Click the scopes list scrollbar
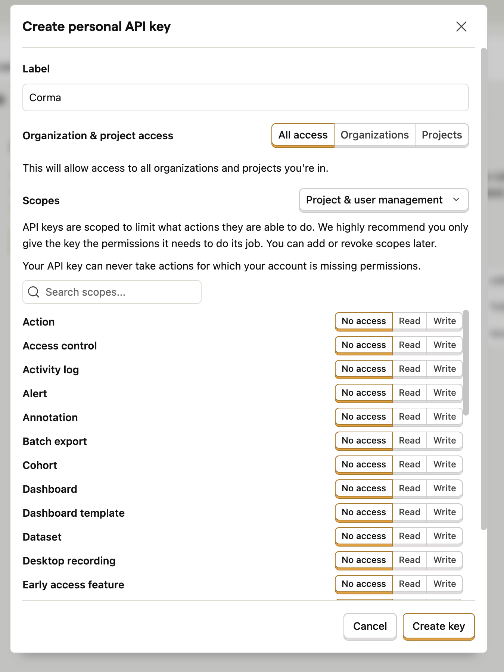This screenshot has height=672, width=504. coord(466,362)
